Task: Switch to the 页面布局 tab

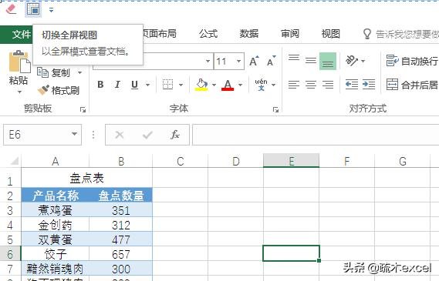Action: click(x=159, y=34)
